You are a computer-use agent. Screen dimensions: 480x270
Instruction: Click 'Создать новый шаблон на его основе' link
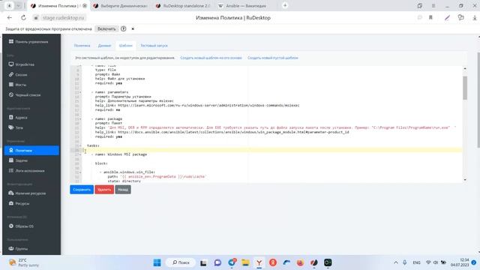(211, 58)
